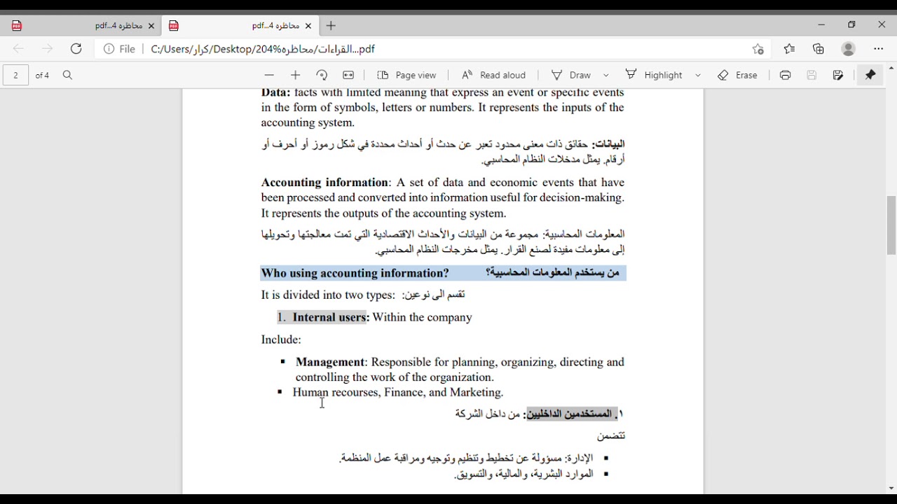Image resolution: width=897 pixels, height=504 pixels.
Task: Minimize the browser window
Action: pos(821,24)
